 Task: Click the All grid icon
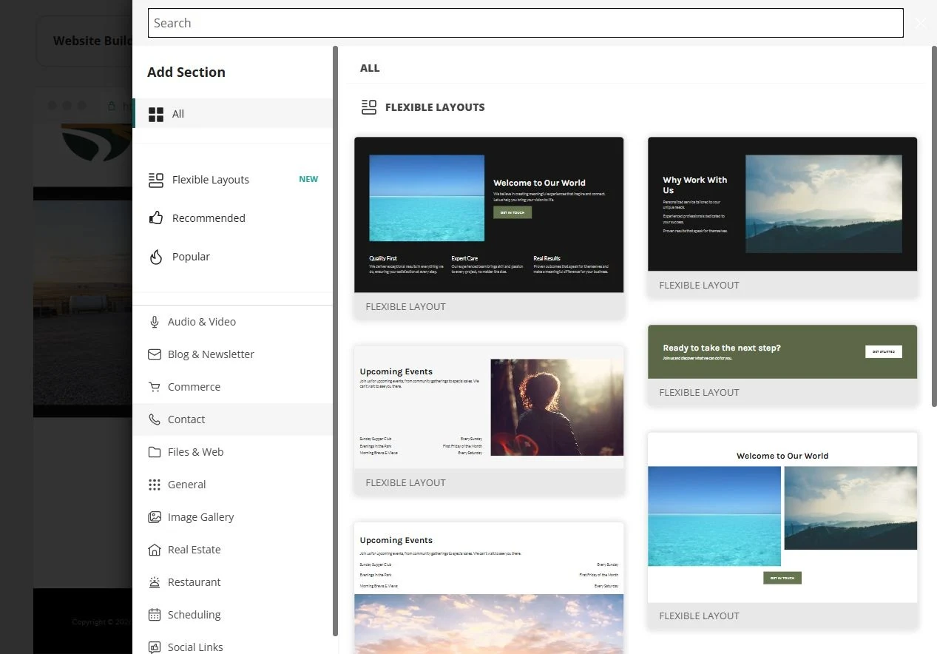(156, 114)
